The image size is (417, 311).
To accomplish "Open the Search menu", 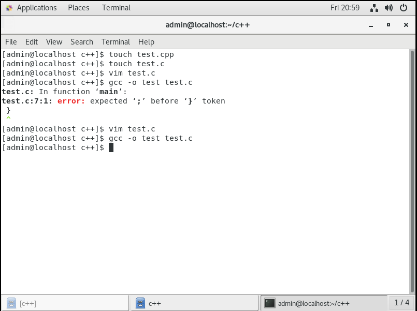I will (82, 42).
